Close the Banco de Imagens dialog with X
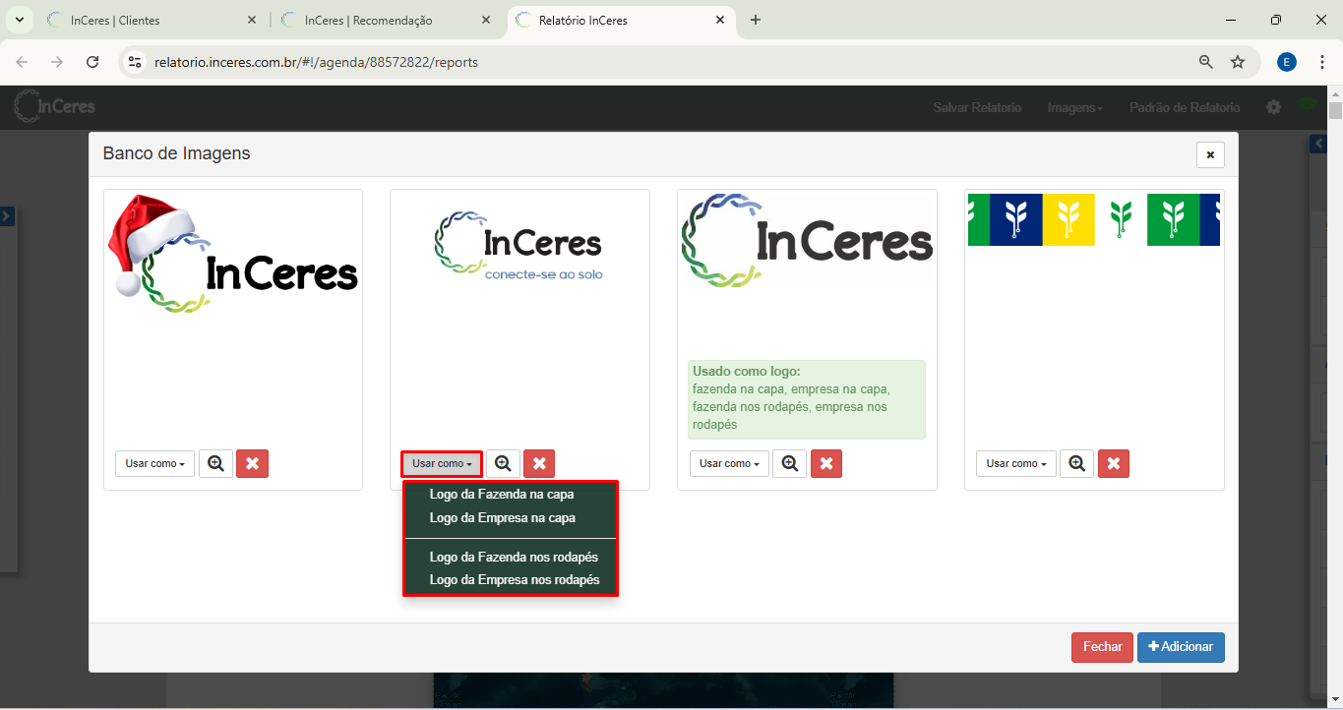The height and width of the screenshot is (710, 1343). click(x=1210, y=154)
